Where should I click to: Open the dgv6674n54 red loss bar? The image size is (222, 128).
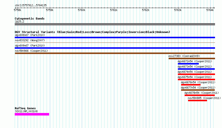coord(196,74)
